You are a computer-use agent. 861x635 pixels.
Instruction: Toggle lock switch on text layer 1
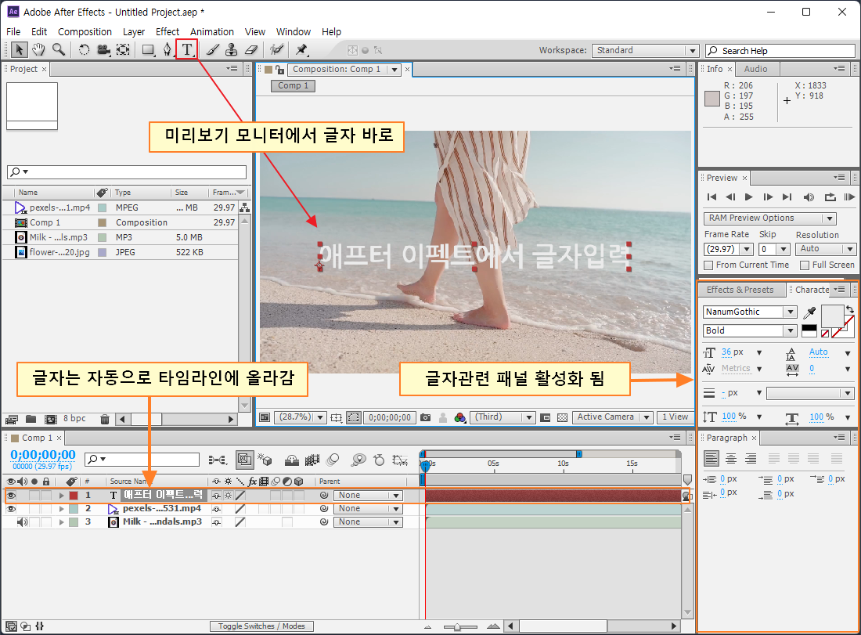[46, 495]
